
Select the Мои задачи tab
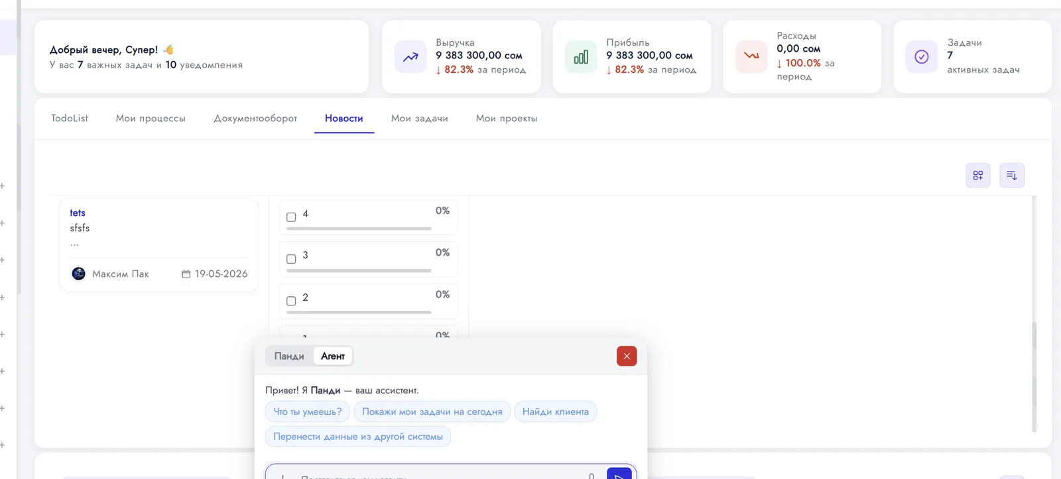(x=420, y=118)
